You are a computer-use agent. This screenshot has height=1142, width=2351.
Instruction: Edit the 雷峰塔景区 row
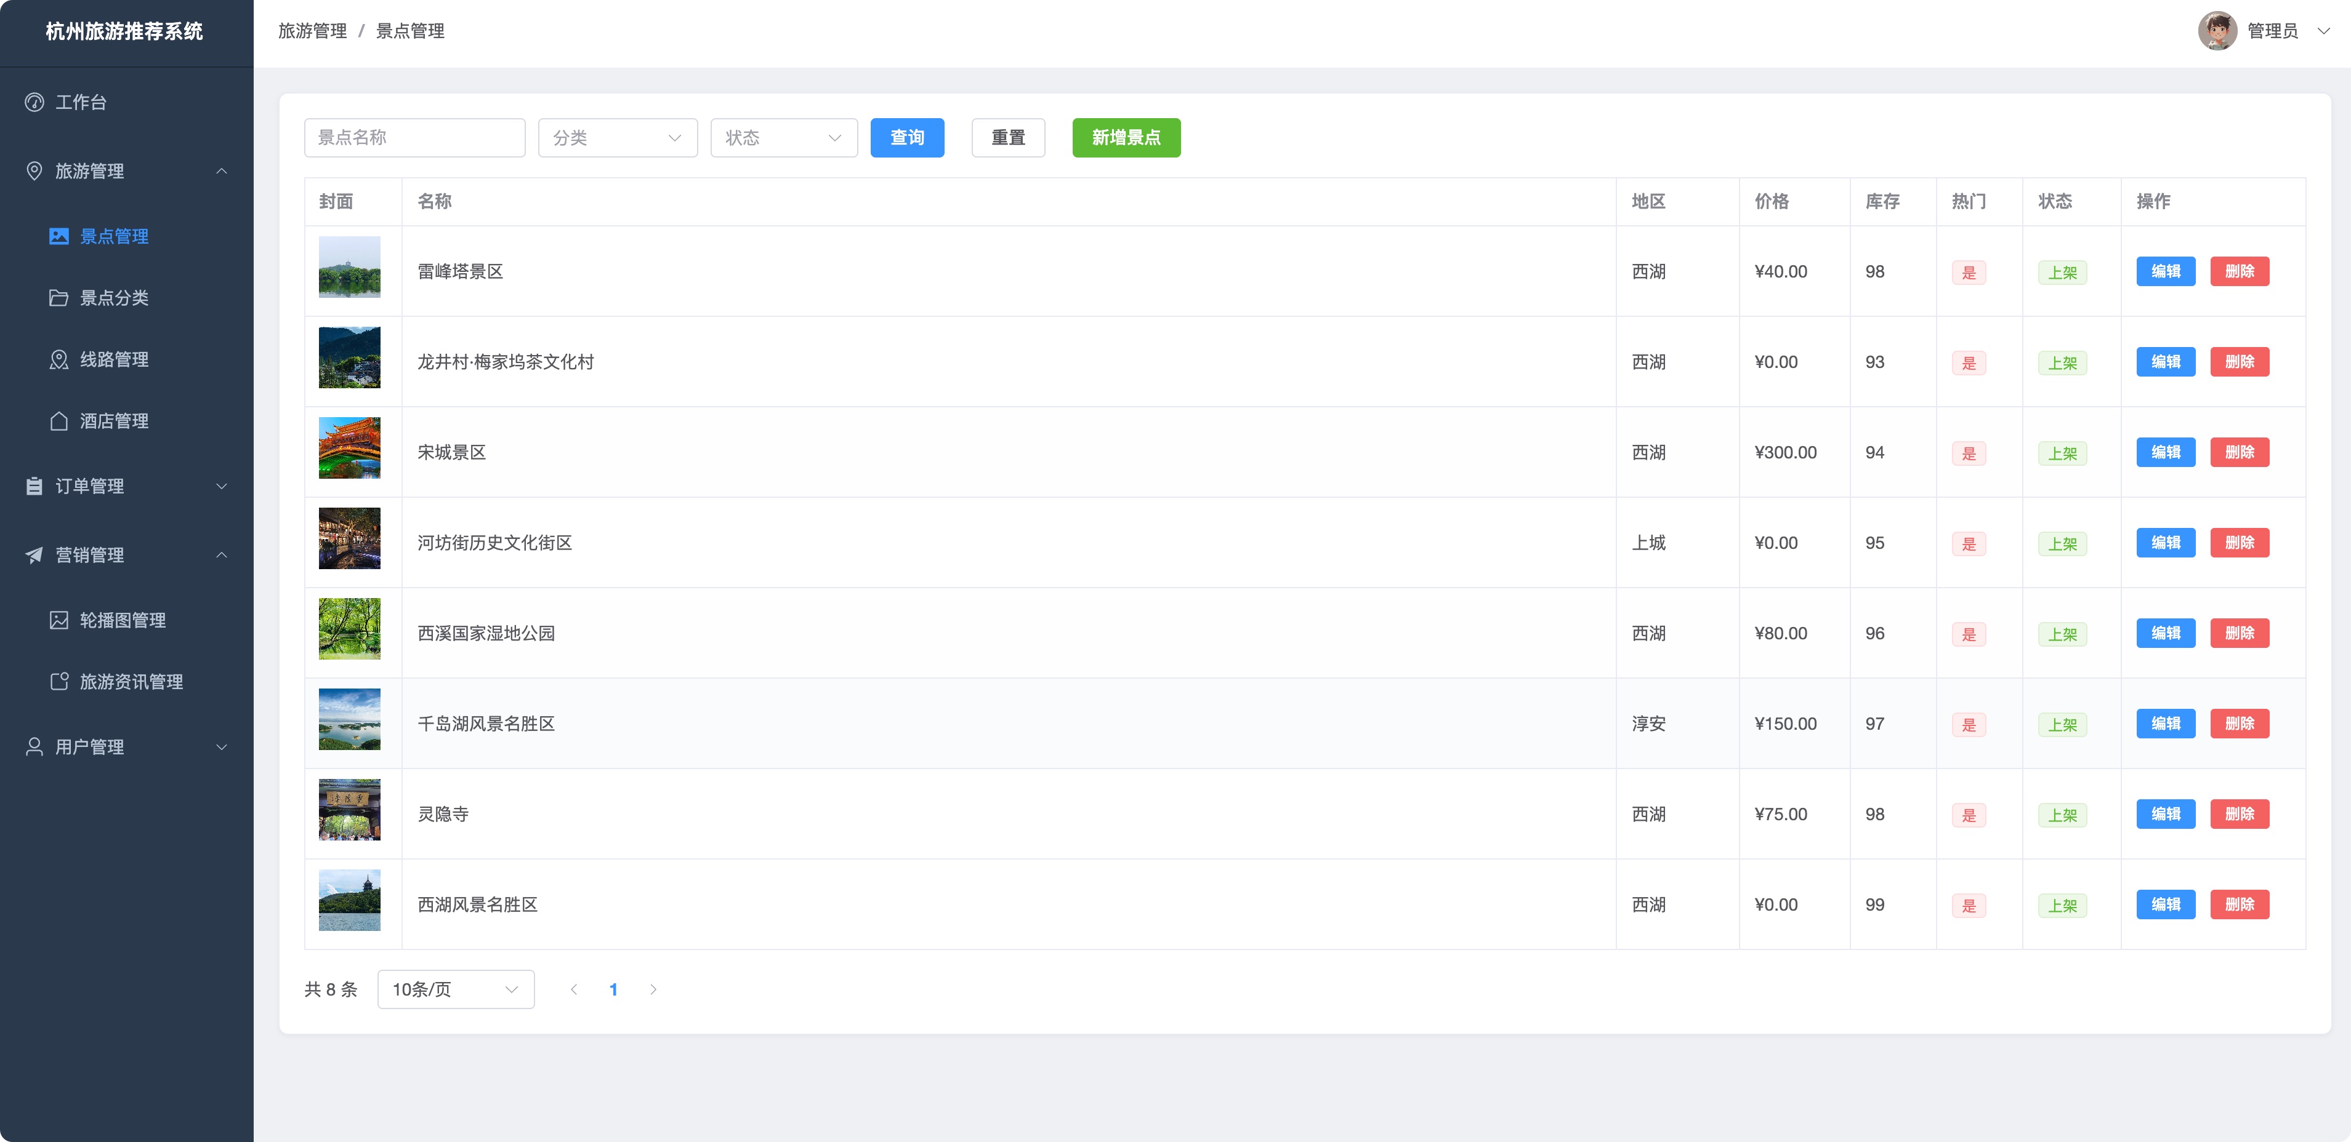(2166, 271)
